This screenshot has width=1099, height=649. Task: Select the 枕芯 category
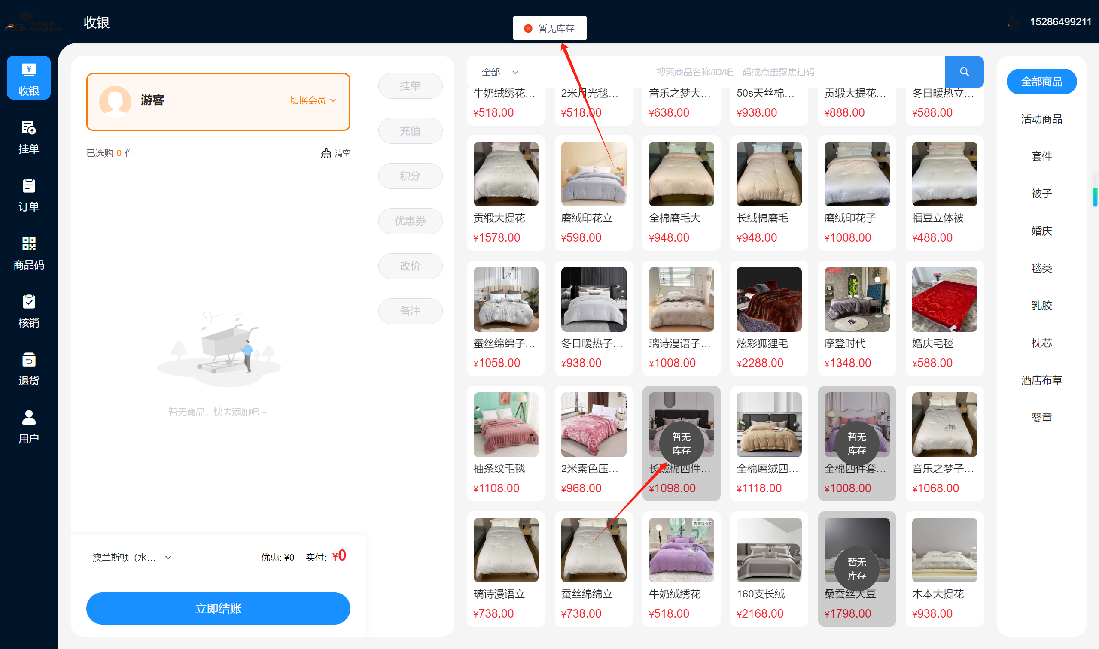point(1041,343)
